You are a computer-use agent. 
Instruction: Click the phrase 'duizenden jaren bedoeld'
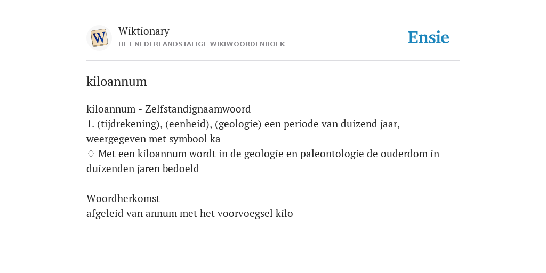143,169
